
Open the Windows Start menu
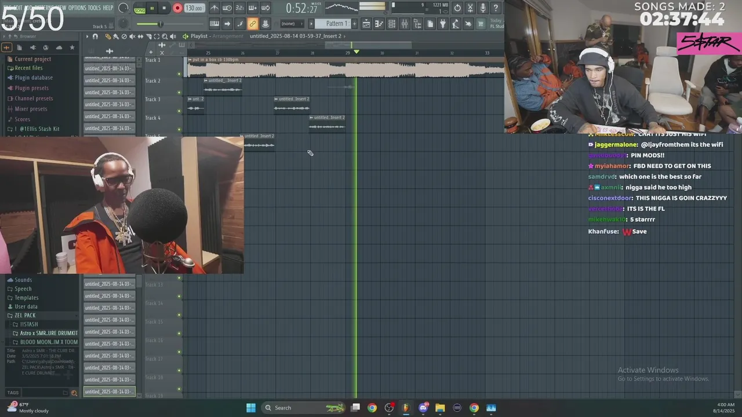click(251, 408)
